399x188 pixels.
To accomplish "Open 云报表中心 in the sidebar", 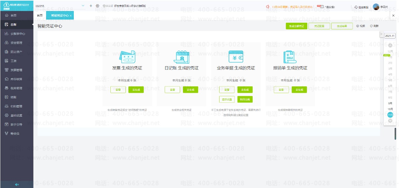I will click(16, 33).
